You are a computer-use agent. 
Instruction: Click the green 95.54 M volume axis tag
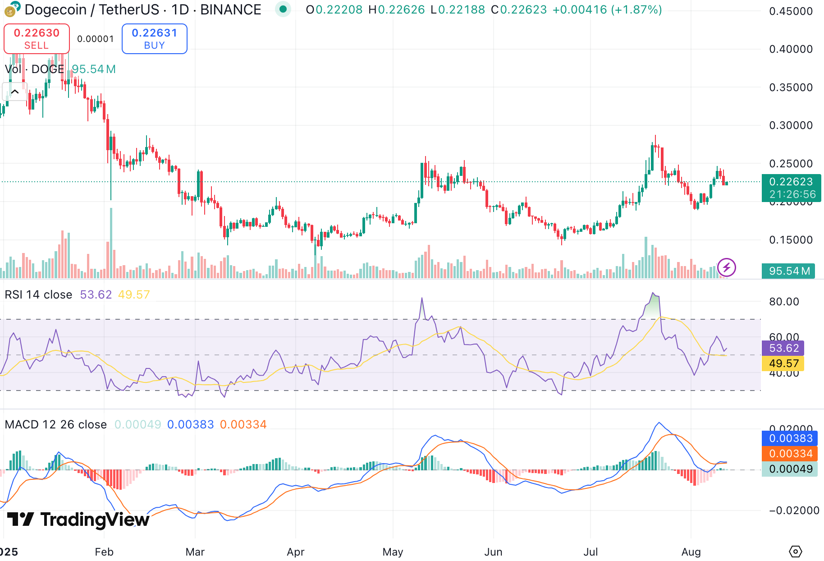tap(788, 271)
